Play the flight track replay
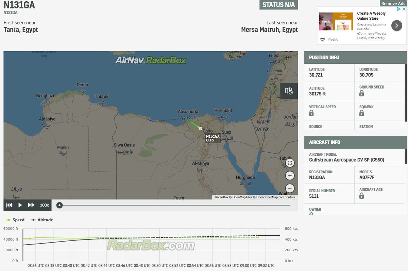408x271 pixels. click(x=20, y=205)
